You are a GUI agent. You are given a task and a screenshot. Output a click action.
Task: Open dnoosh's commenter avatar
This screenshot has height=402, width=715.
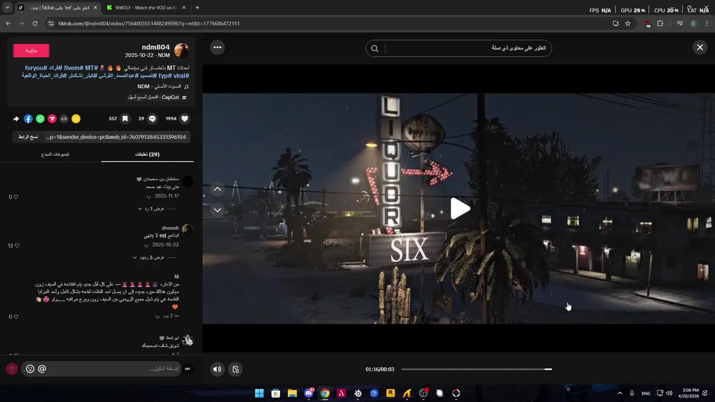(188, 229)
